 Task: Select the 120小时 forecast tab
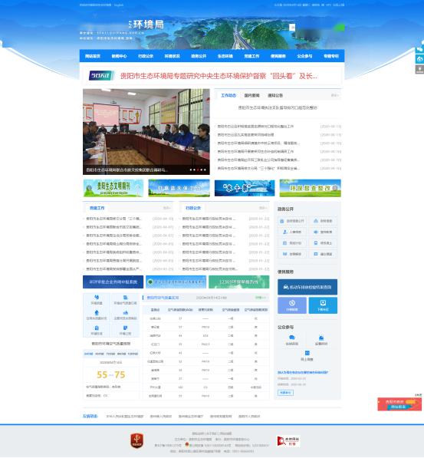[x=133, y=354]
